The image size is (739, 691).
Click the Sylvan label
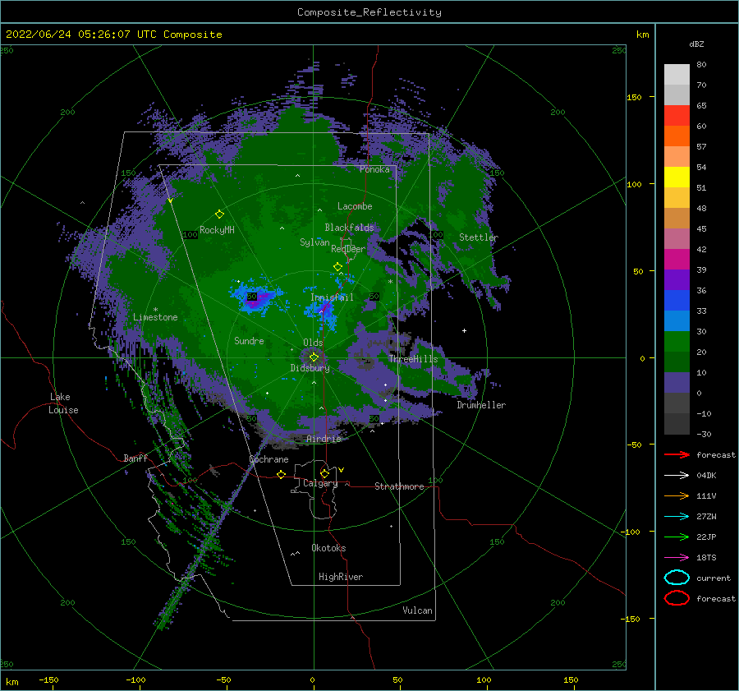tap(314, 242)
